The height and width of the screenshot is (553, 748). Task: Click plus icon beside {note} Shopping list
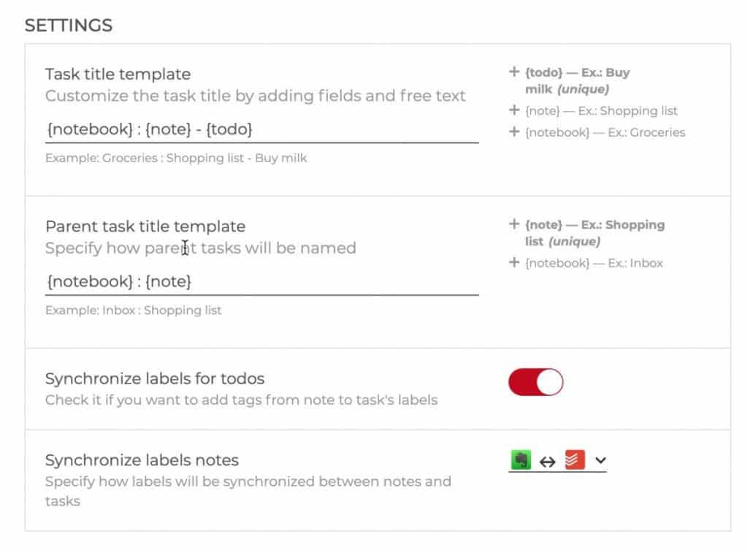(x=514, y=110)
